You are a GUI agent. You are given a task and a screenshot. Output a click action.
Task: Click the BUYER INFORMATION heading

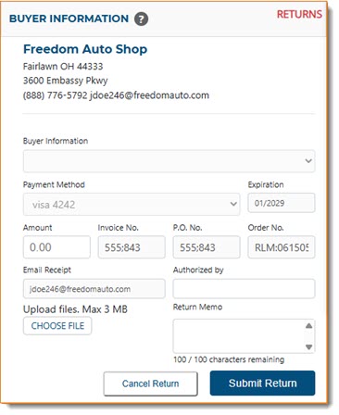tap(69, 19)
